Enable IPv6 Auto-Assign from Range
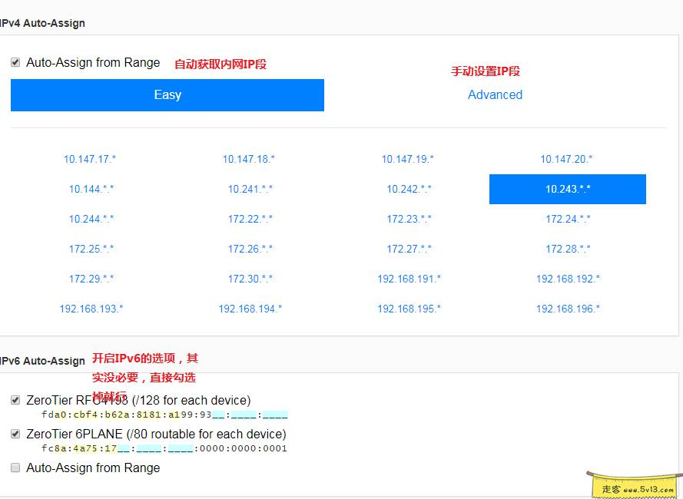 pos(15,468)
